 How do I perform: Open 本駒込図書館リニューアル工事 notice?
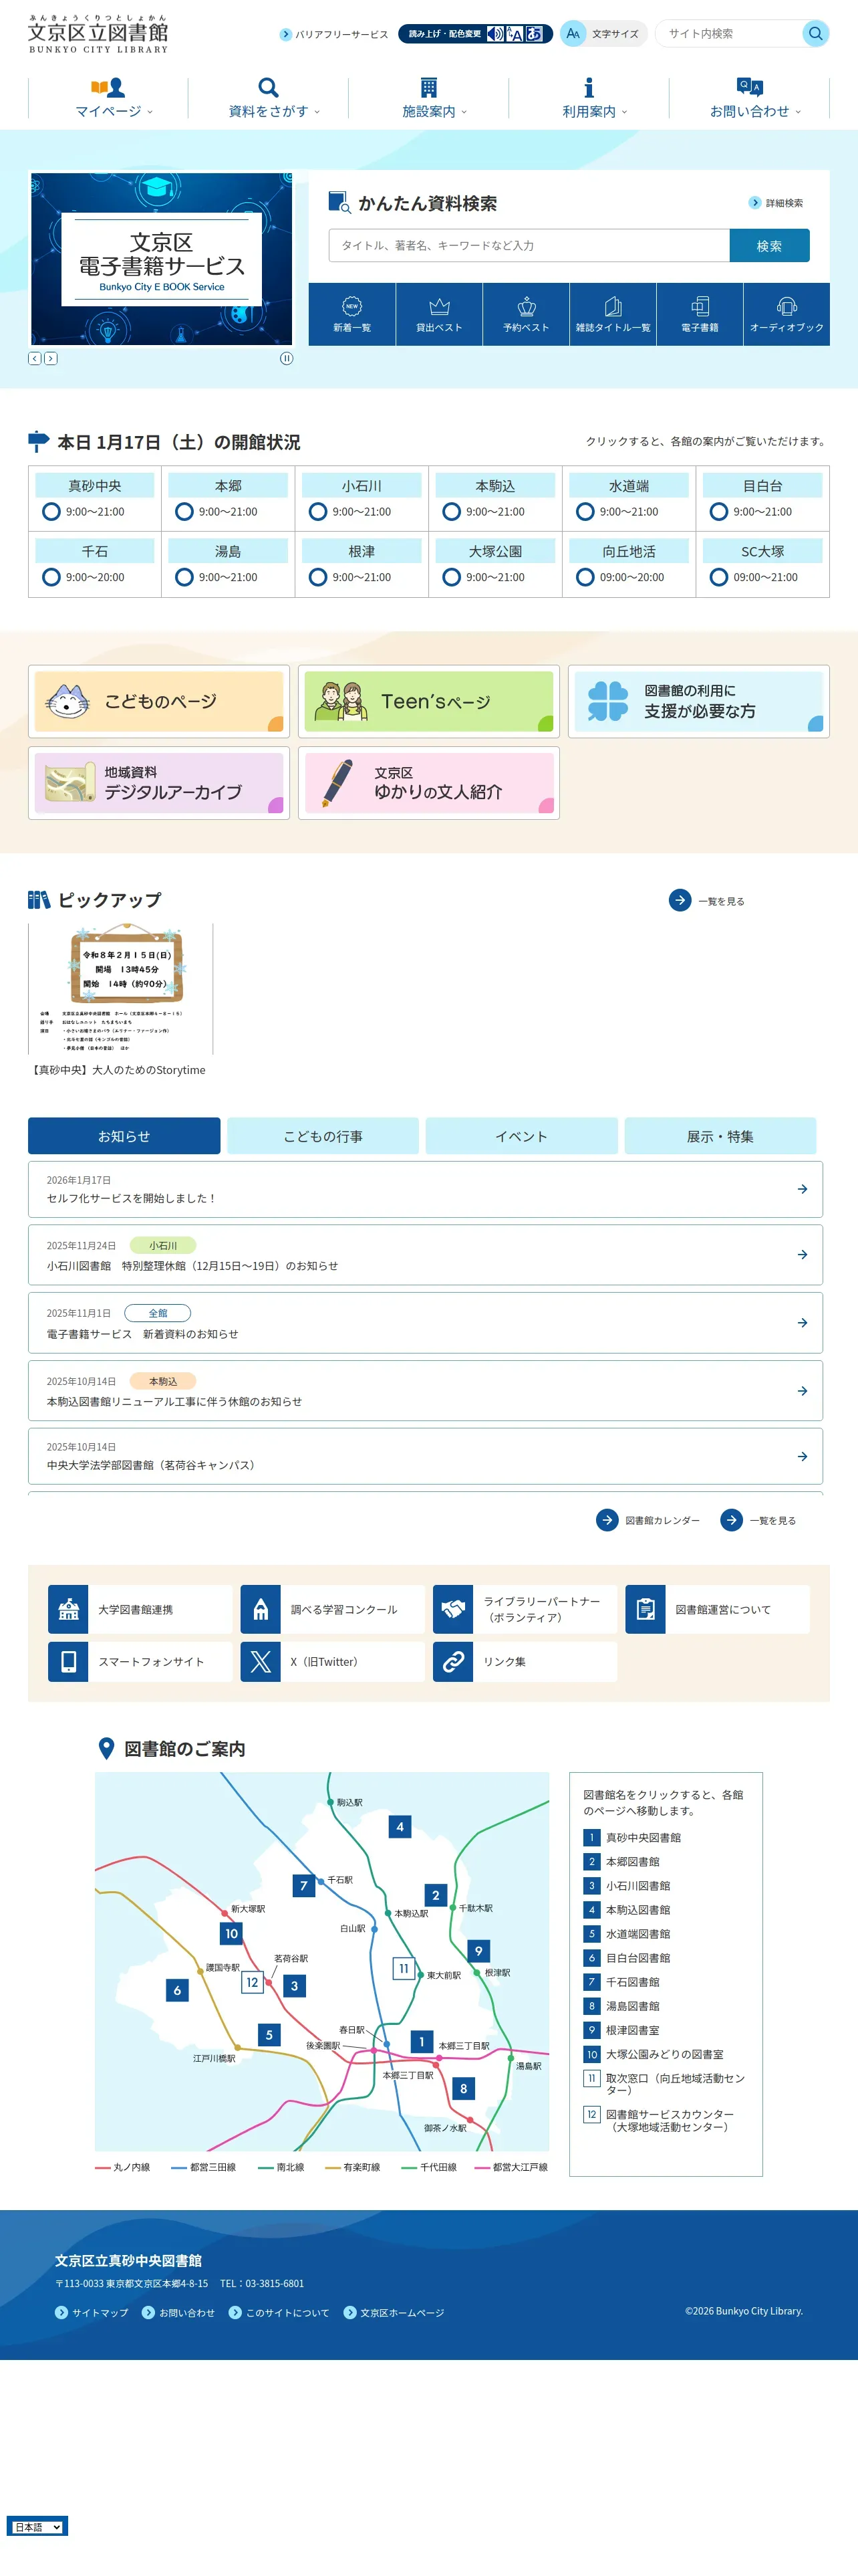tap(426, 1390)
